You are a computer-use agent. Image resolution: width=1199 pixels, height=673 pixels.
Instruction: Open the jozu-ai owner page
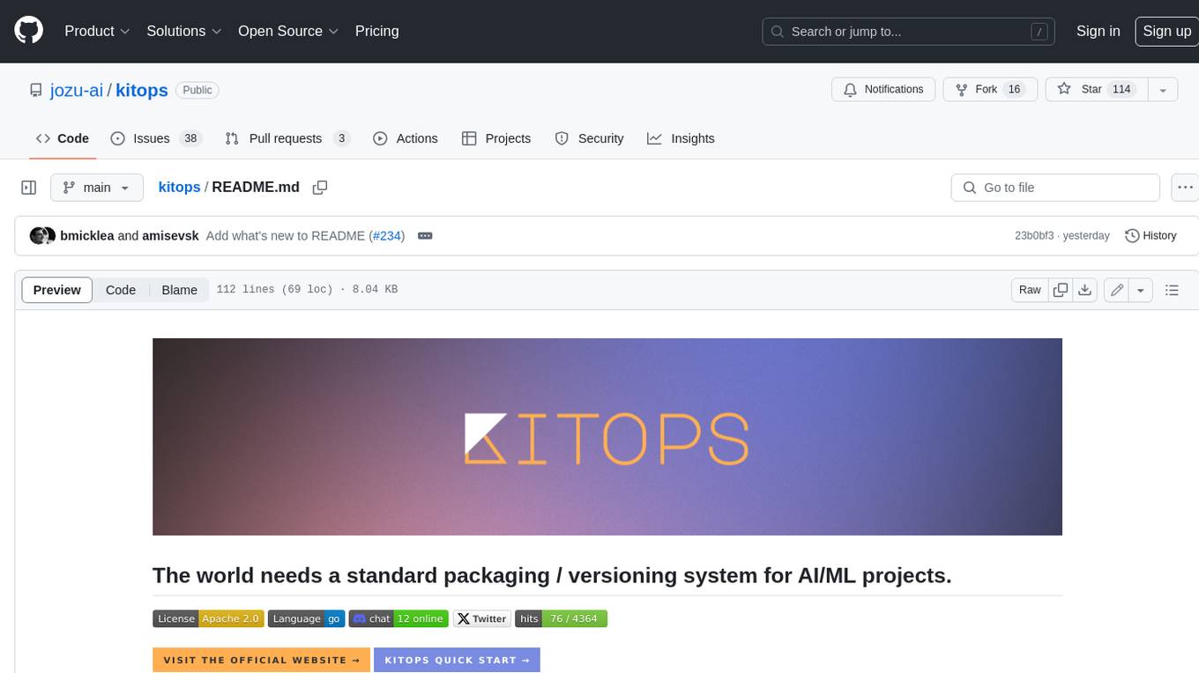tap(77, 90)
